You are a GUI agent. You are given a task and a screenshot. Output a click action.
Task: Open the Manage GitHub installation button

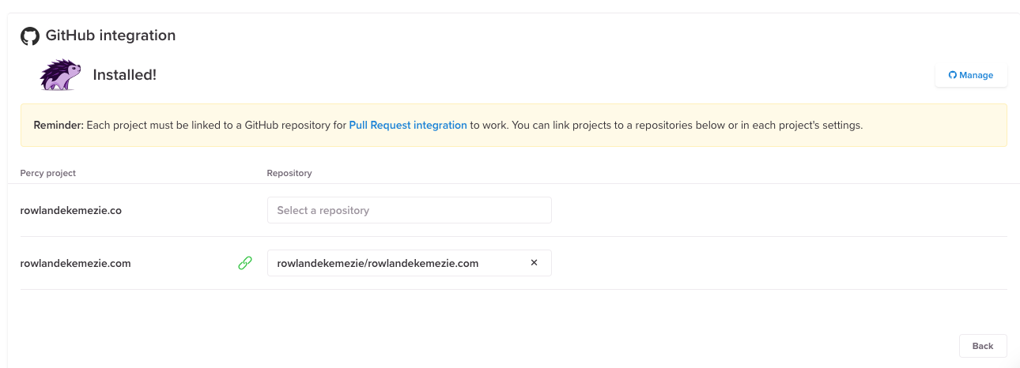(971, 75)
